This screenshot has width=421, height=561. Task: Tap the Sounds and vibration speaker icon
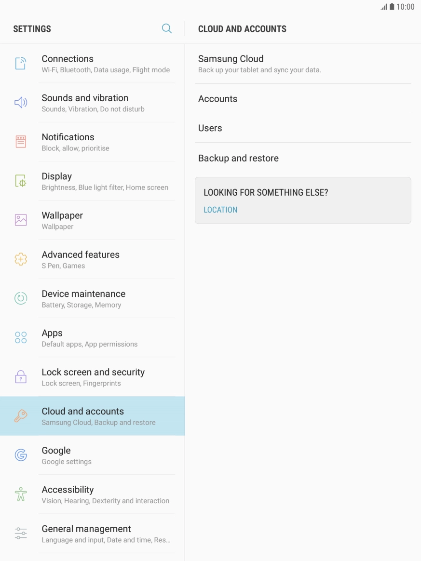pyautogui.click(x=21, y=103)
